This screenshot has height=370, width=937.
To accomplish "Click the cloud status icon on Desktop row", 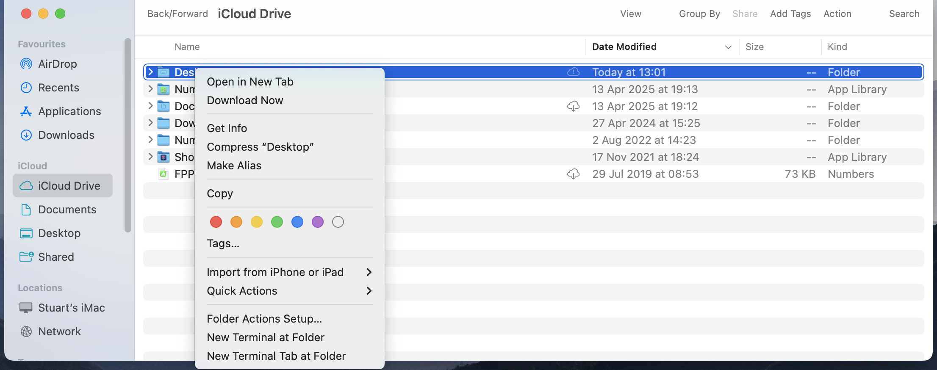I will click(573, 72).
